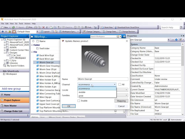The image size is (185, 139).
Task: Click Change Revision button
Action: [x=128, y=32]
